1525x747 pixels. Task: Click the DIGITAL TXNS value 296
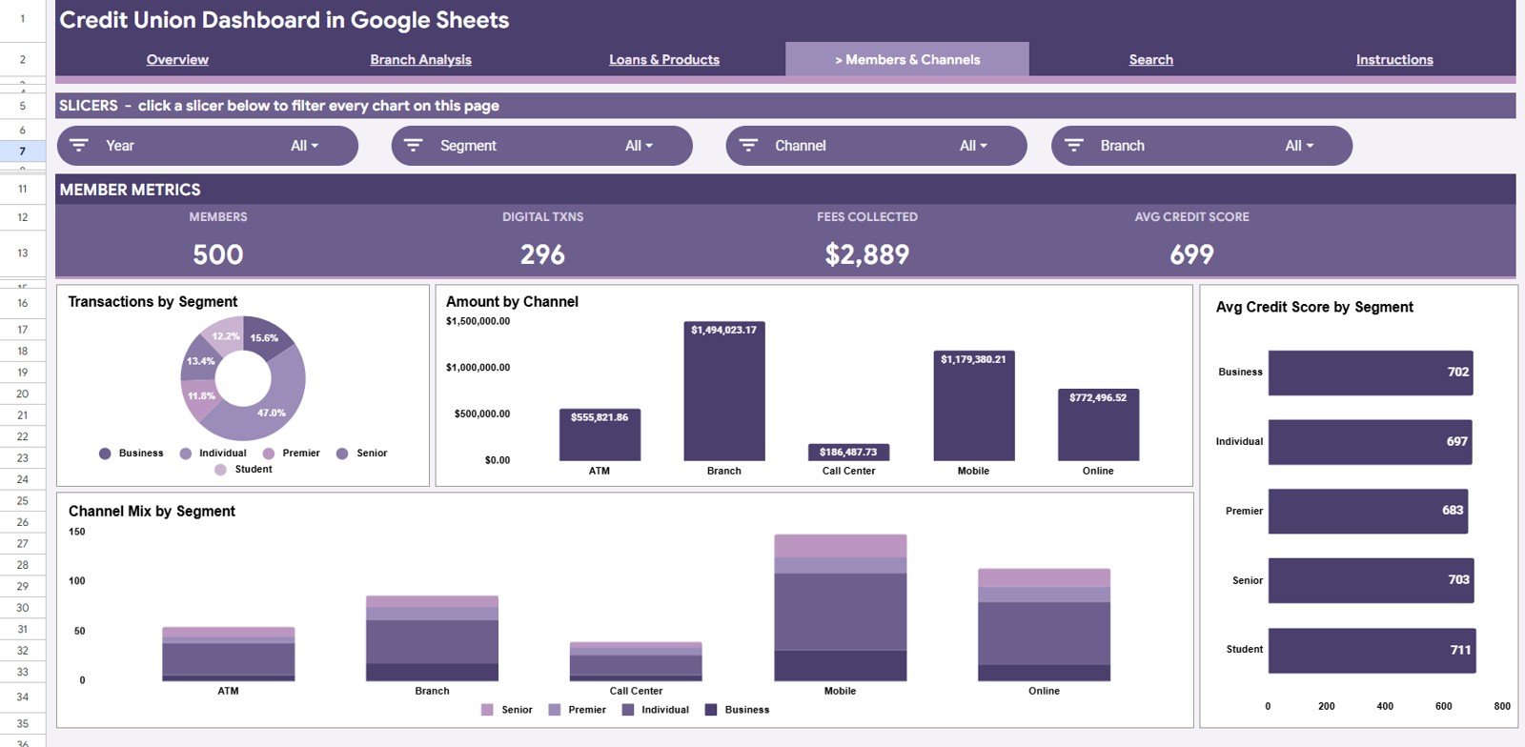(x=542, y=254)
